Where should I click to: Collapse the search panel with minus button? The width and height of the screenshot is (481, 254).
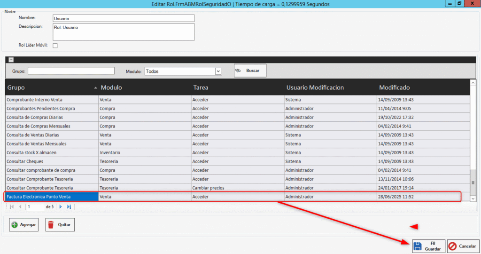point(11,60)
